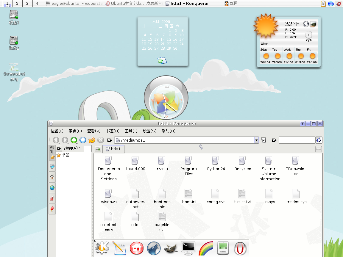
Task: Open a new tab with the green plus button
Action: (98, 149)
